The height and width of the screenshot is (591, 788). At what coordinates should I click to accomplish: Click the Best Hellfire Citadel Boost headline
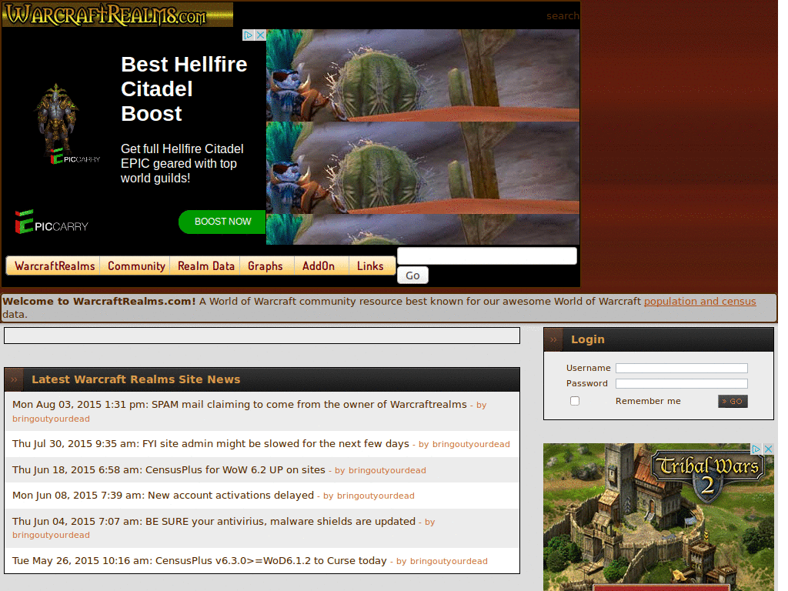click(184, 89)
